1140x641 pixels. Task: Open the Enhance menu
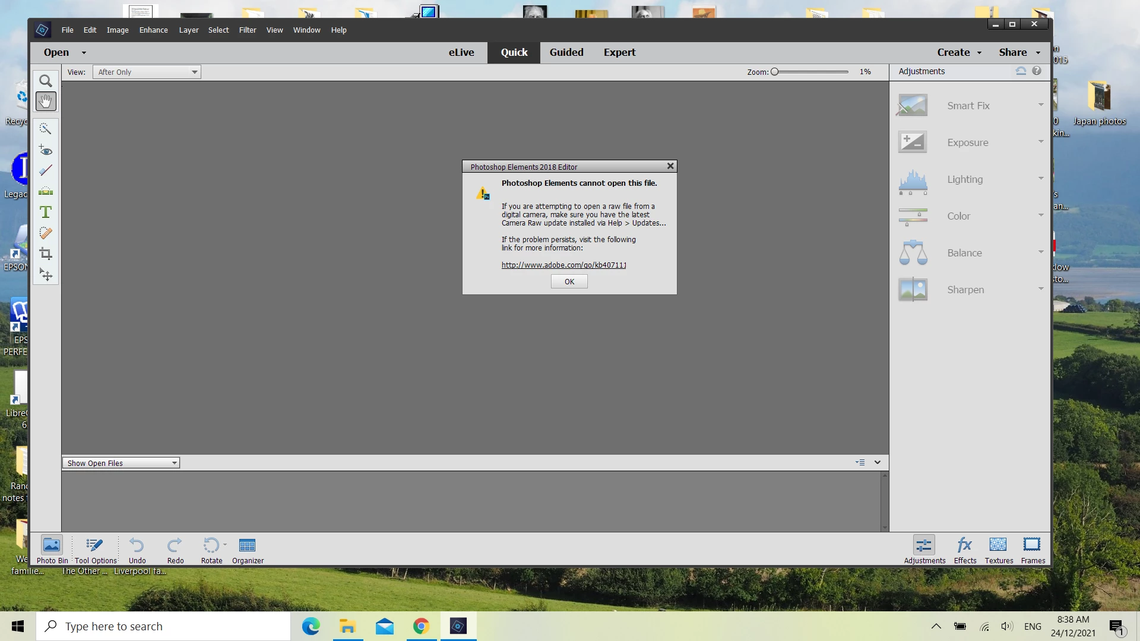tap(153, 30)
